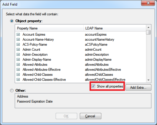Sort by the Property Name column header
Image resolution: width=157 pixels, height=125 pixels.
click(49, 28)
